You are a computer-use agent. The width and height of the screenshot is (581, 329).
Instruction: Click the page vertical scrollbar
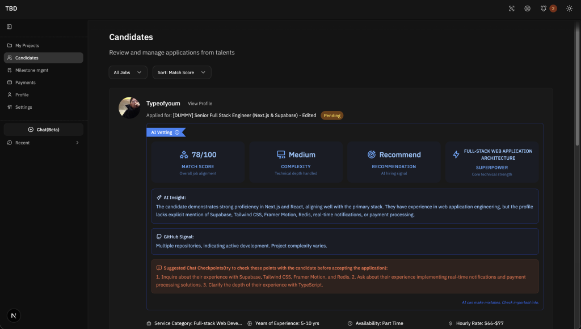578,85
